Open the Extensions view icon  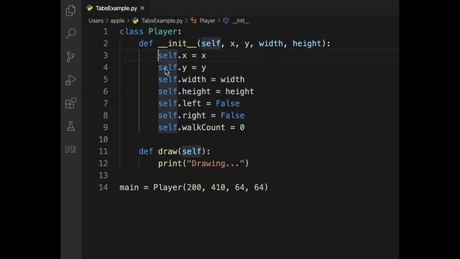pos(70,103)
